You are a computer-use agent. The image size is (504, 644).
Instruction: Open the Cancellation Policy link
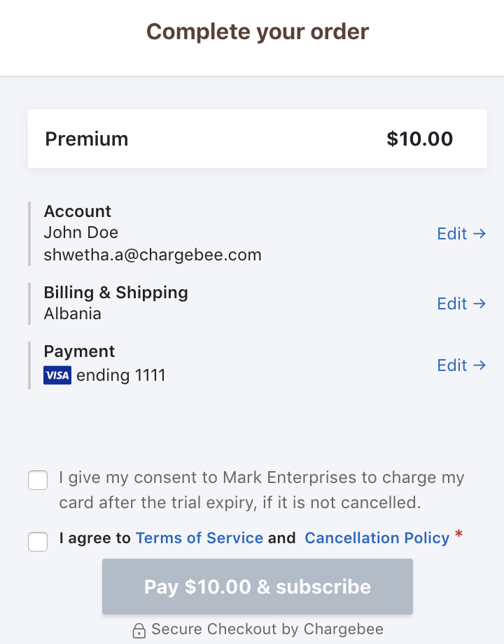377,538
